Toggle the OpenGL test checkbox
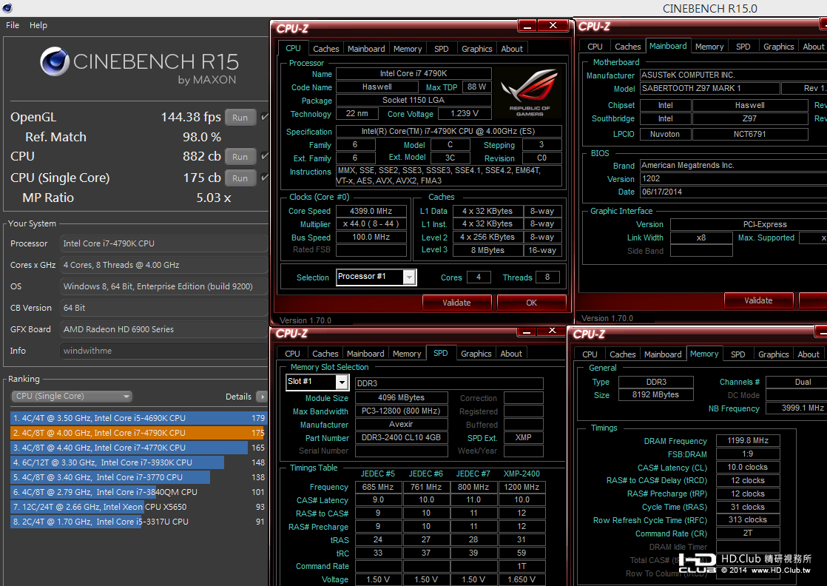 point(265,117)
